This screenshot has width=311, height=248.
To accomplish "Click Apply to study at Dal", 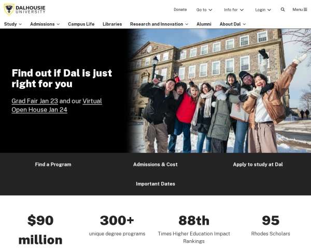I will click(258, 164).
